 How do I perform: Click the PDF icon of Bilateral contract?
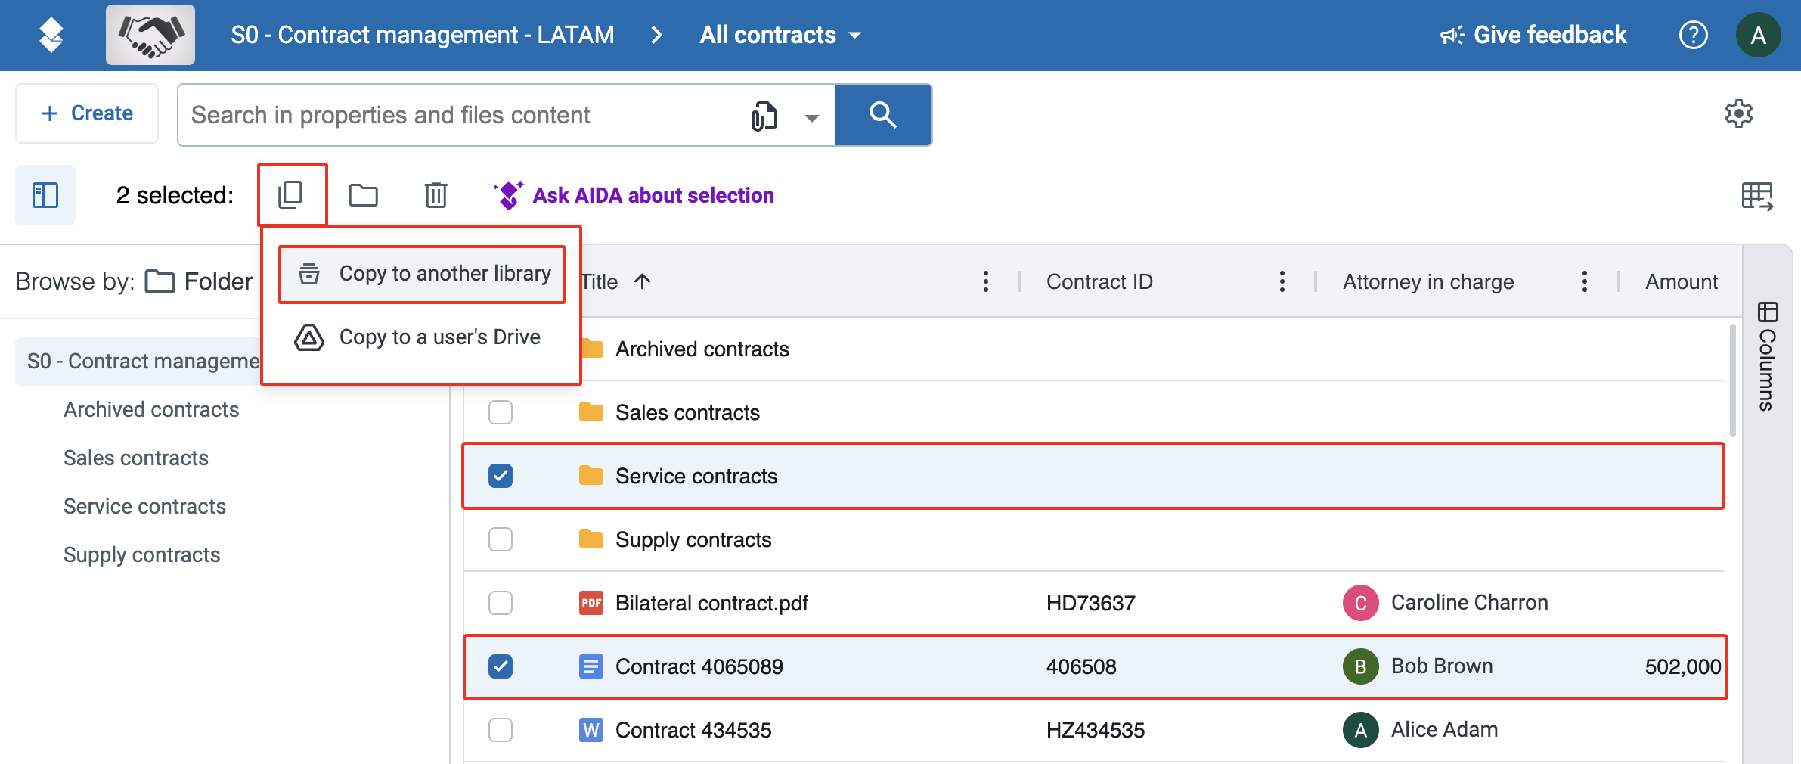point(591,603)
